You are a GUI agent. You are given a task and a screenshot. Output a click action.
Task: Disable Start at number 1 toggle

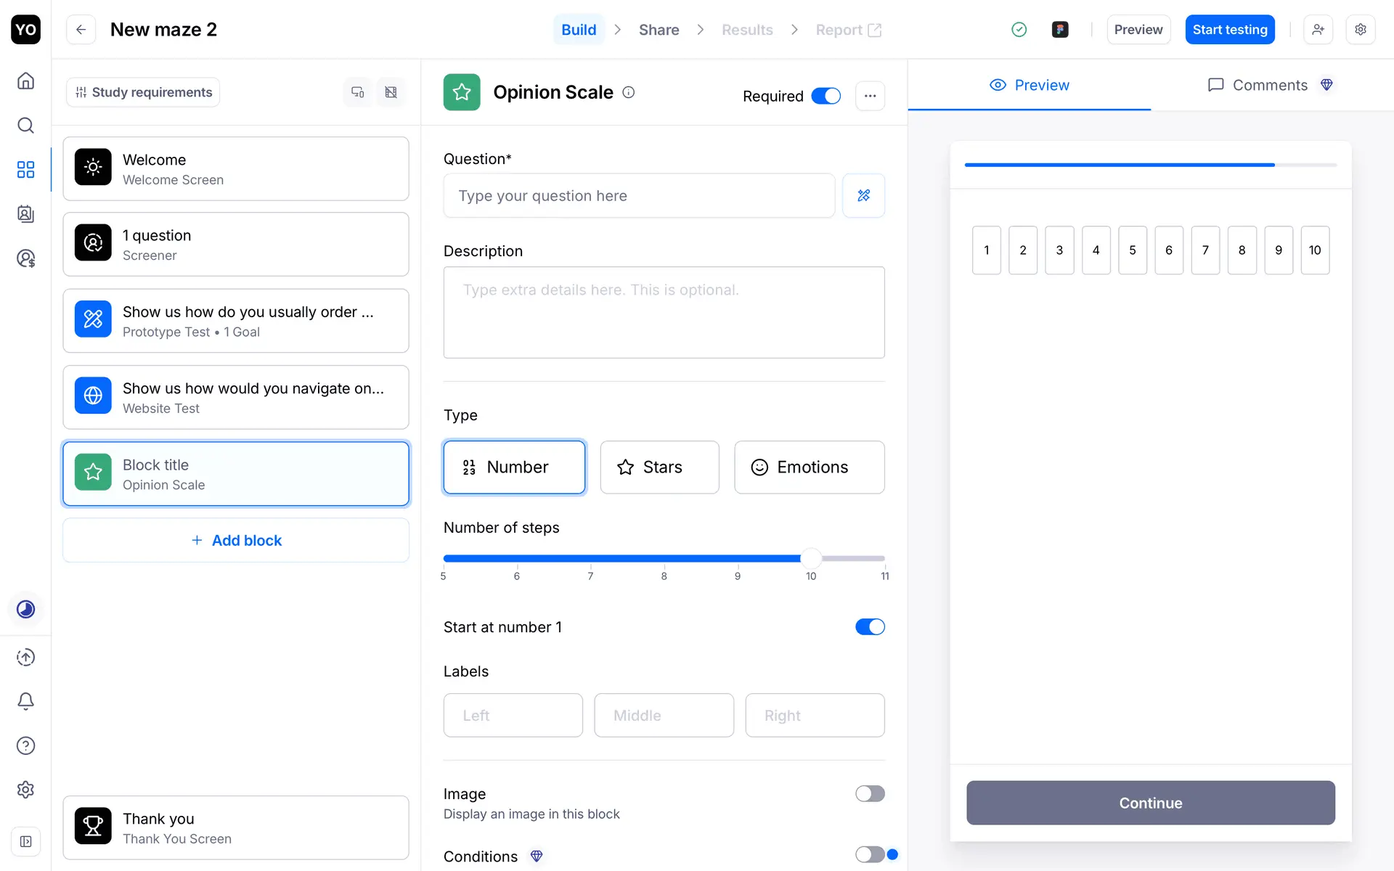coord(869,627)
